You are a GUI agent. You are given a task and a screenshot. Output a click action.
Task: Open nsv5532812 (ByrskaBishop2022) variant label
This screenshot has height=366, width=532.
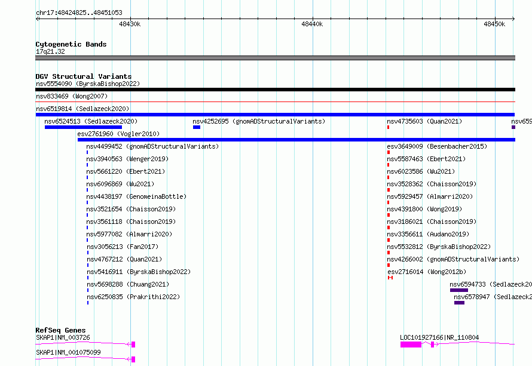pyautogui.click(x=439, y=247)
